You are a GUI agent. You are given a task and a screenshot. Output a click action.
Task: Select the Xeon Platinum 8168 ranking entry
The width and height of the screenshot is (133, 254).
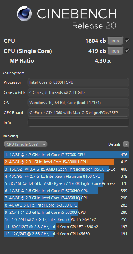(x=66, y=176)
